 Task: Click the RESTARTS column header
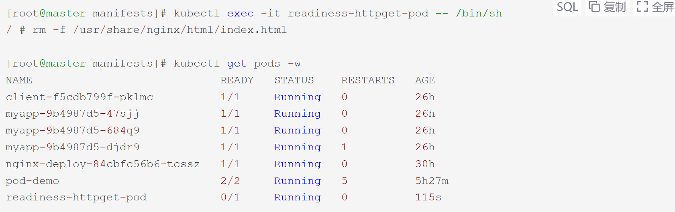click(368, 80)
